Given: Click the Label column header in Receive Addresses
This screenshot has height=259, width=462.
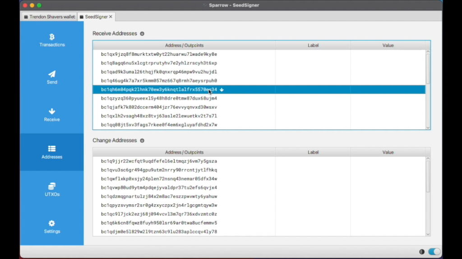Looking at the screenshot, I should [313, 45].
